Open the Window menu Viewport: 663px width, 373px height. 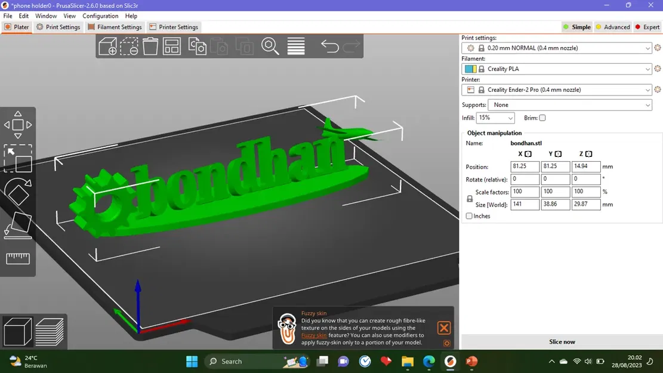click(x=46, y=16)
